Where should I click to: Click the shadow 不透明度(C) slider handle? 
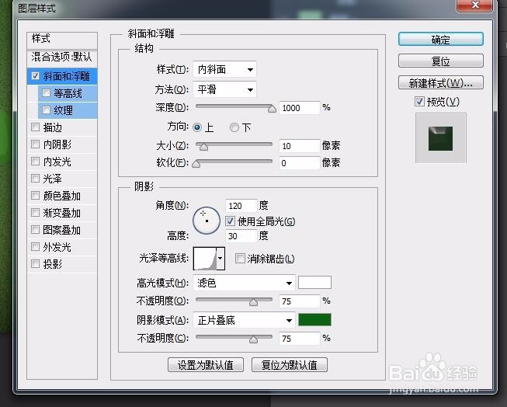253,339
